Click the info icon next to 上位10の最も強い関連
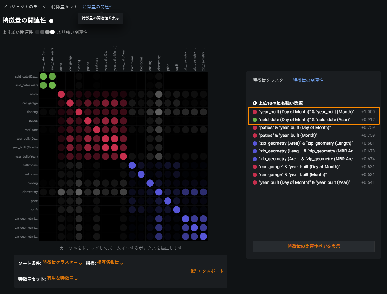The width and height of the screenshot is (387, 294). 255,103
